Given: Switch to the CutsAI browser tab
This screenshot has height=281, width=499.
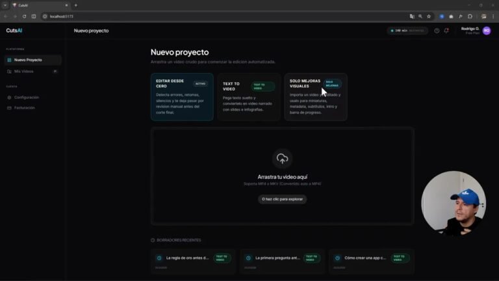Looking at the screenshot, I should pyautogui.click(x=40, y=5).
